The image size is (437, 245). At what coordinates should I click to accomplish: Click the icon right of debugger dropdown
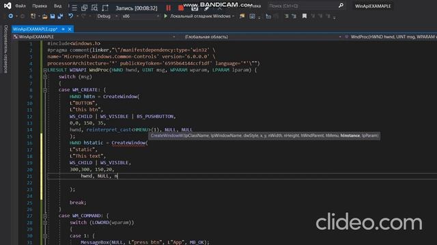242,16
